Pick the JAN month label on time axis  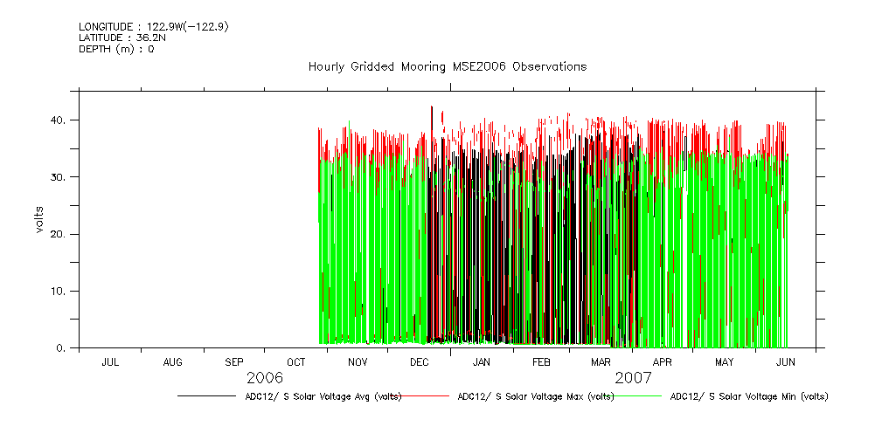point(481,361)
